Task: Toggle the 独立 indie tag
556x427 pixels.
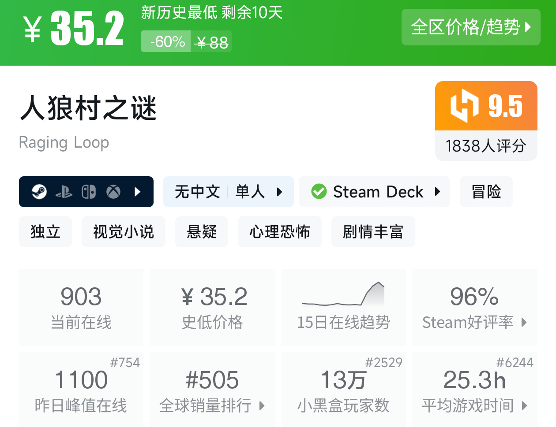Action: [45, 232]
